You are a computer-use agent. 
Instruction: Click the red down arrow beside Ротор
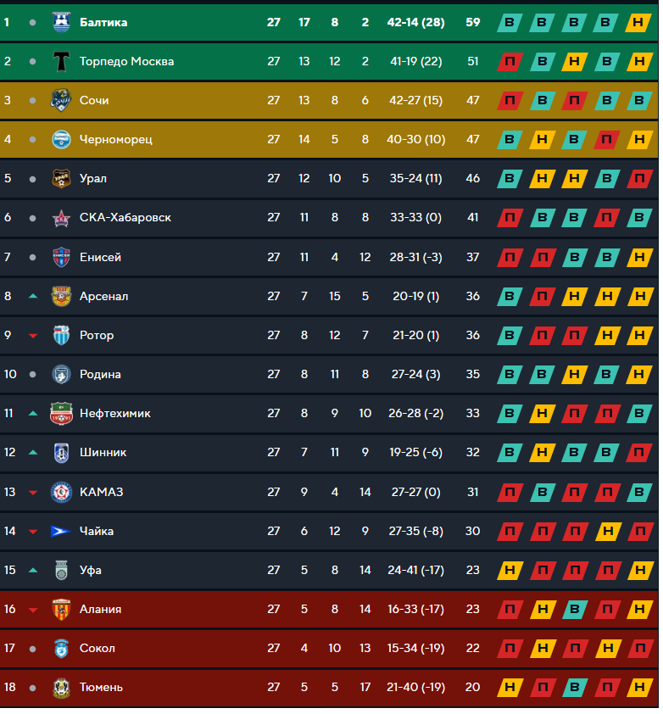click(x=33, y=336)
